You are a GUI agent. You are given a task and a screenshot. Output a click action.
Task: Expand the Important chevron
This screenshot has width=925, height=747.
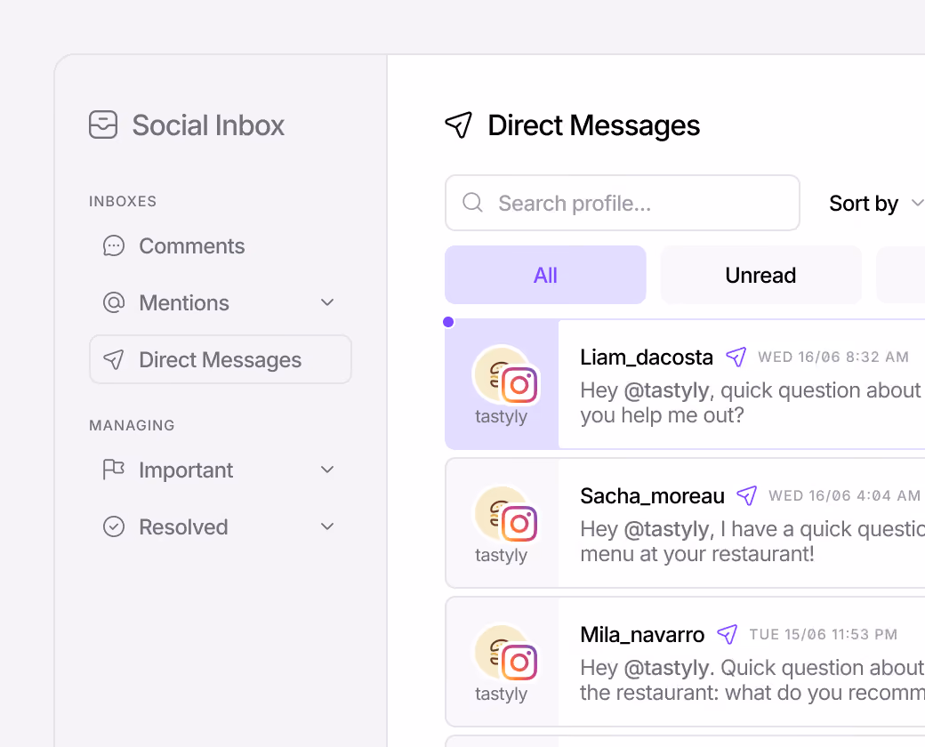coord(327,470)
